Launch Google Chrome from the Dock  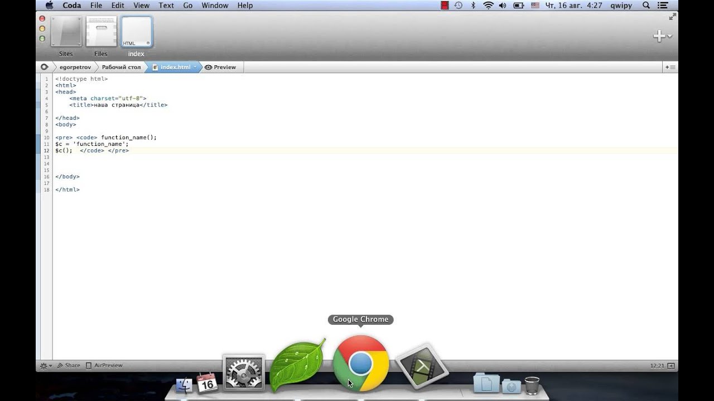(x=361, y=364)
